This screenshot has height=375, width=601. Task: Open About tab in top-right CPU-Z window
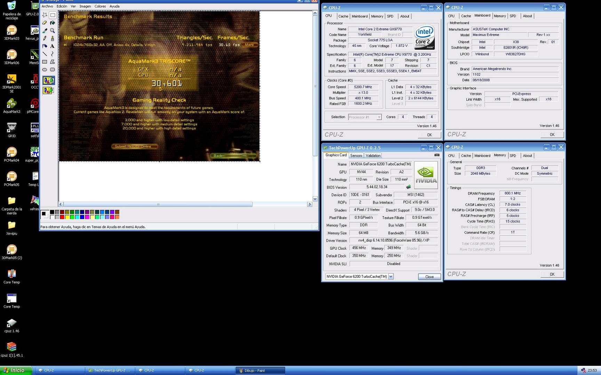[527, 16]
